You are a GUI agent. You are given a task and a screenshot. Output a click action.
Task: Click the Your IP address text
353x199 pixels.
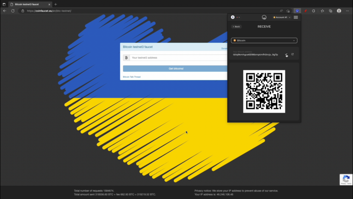(x=214, y=194)
